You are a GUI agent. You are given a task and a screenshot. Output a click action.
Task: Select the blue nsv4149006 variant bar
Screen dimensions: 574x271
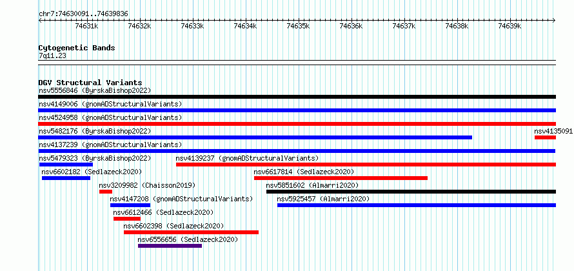pos(297,110)
